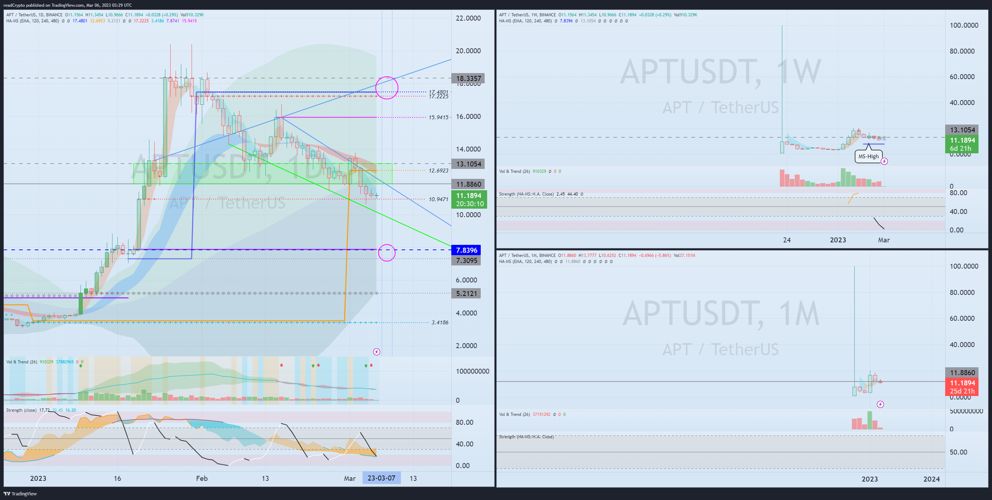Click the Vol & Trend (26) legend on 1D chart
Screen dimensions: 992x500
point(22,362)
